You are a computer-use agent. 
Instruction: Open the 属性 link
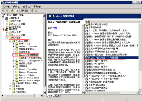[x=55, y=28]
